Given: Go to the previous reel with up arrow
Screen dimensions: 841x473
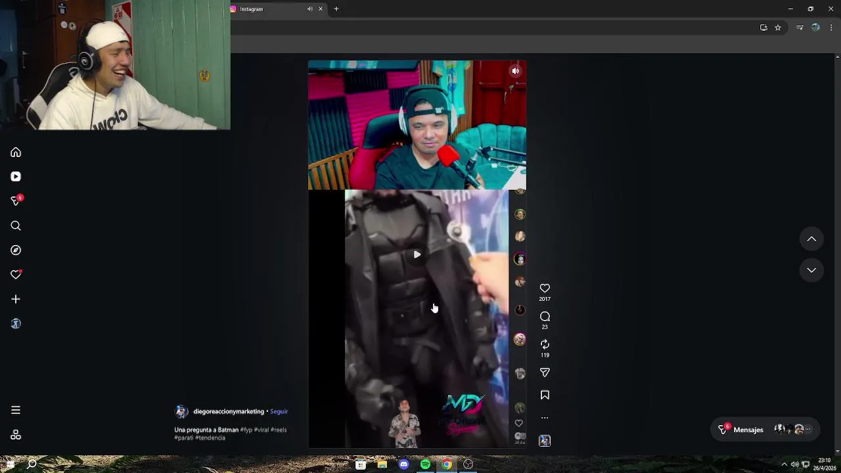Looking at the screenshot, I should [811, 239].
